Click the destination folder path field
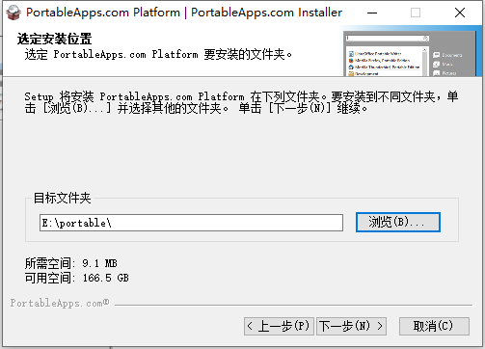485x349 pixels. coord(191,223)
